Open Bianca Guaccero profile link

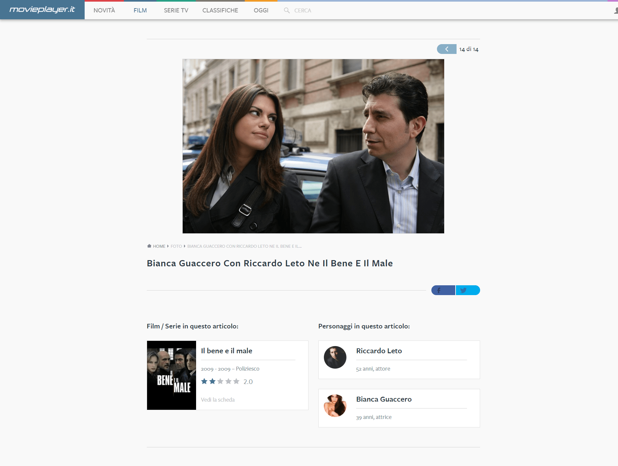(384, 399)
